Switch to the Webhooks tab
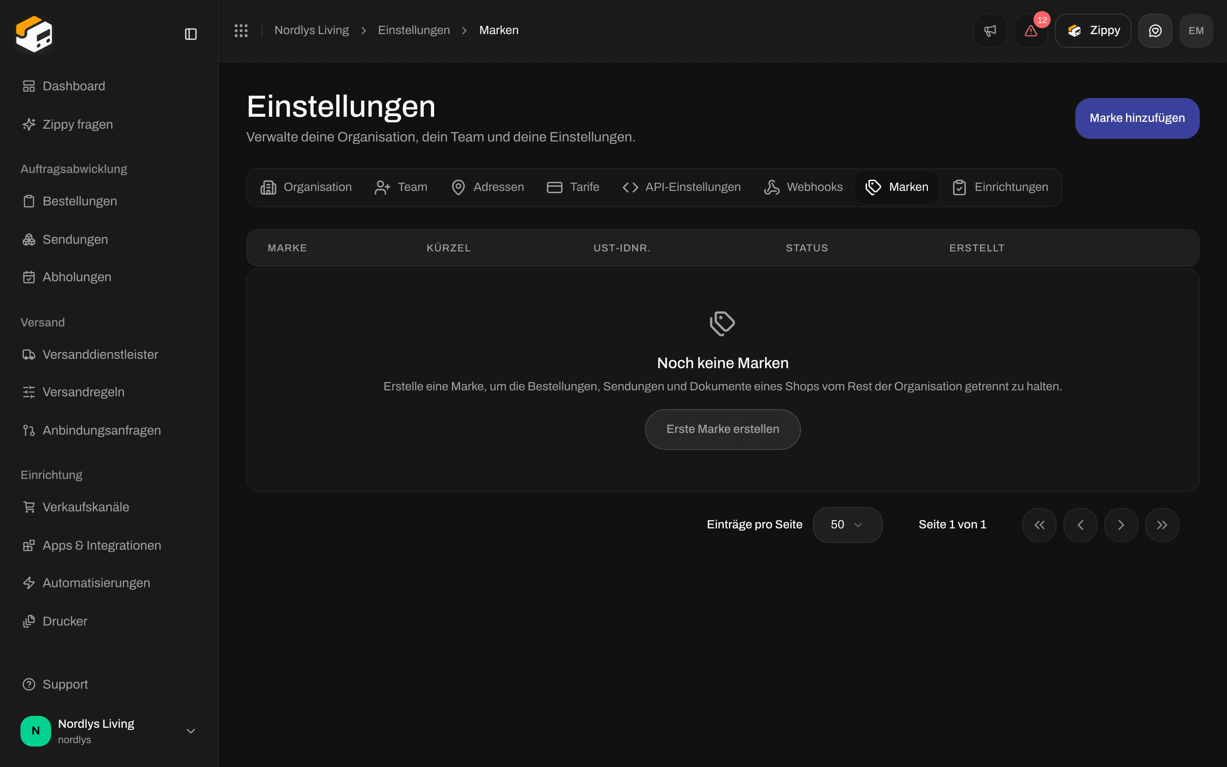The height and width of the screenshot is (767, 1227). coord(803,187)
